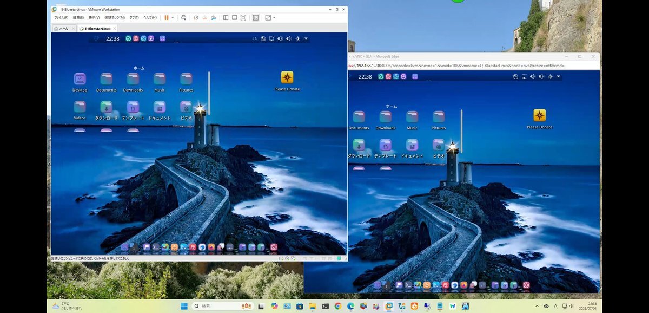Open the Videos folder in the VMware guest

tap(80, 110)
